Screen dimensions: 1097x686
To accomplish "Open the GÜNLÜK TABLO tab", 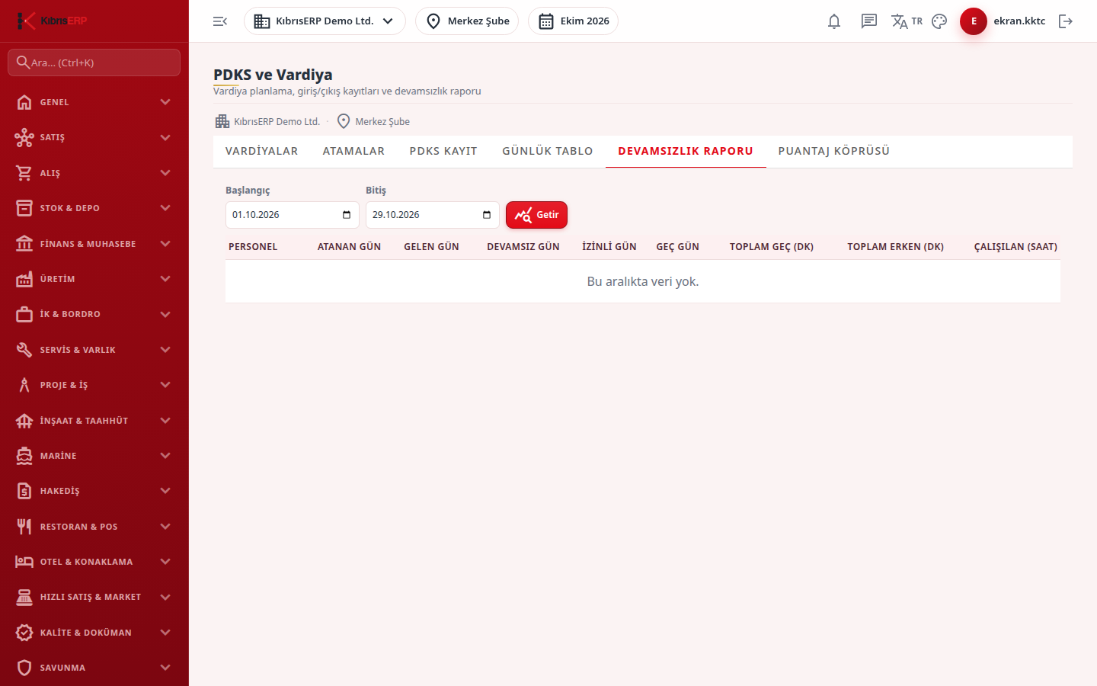I will [x=547, y=151].
